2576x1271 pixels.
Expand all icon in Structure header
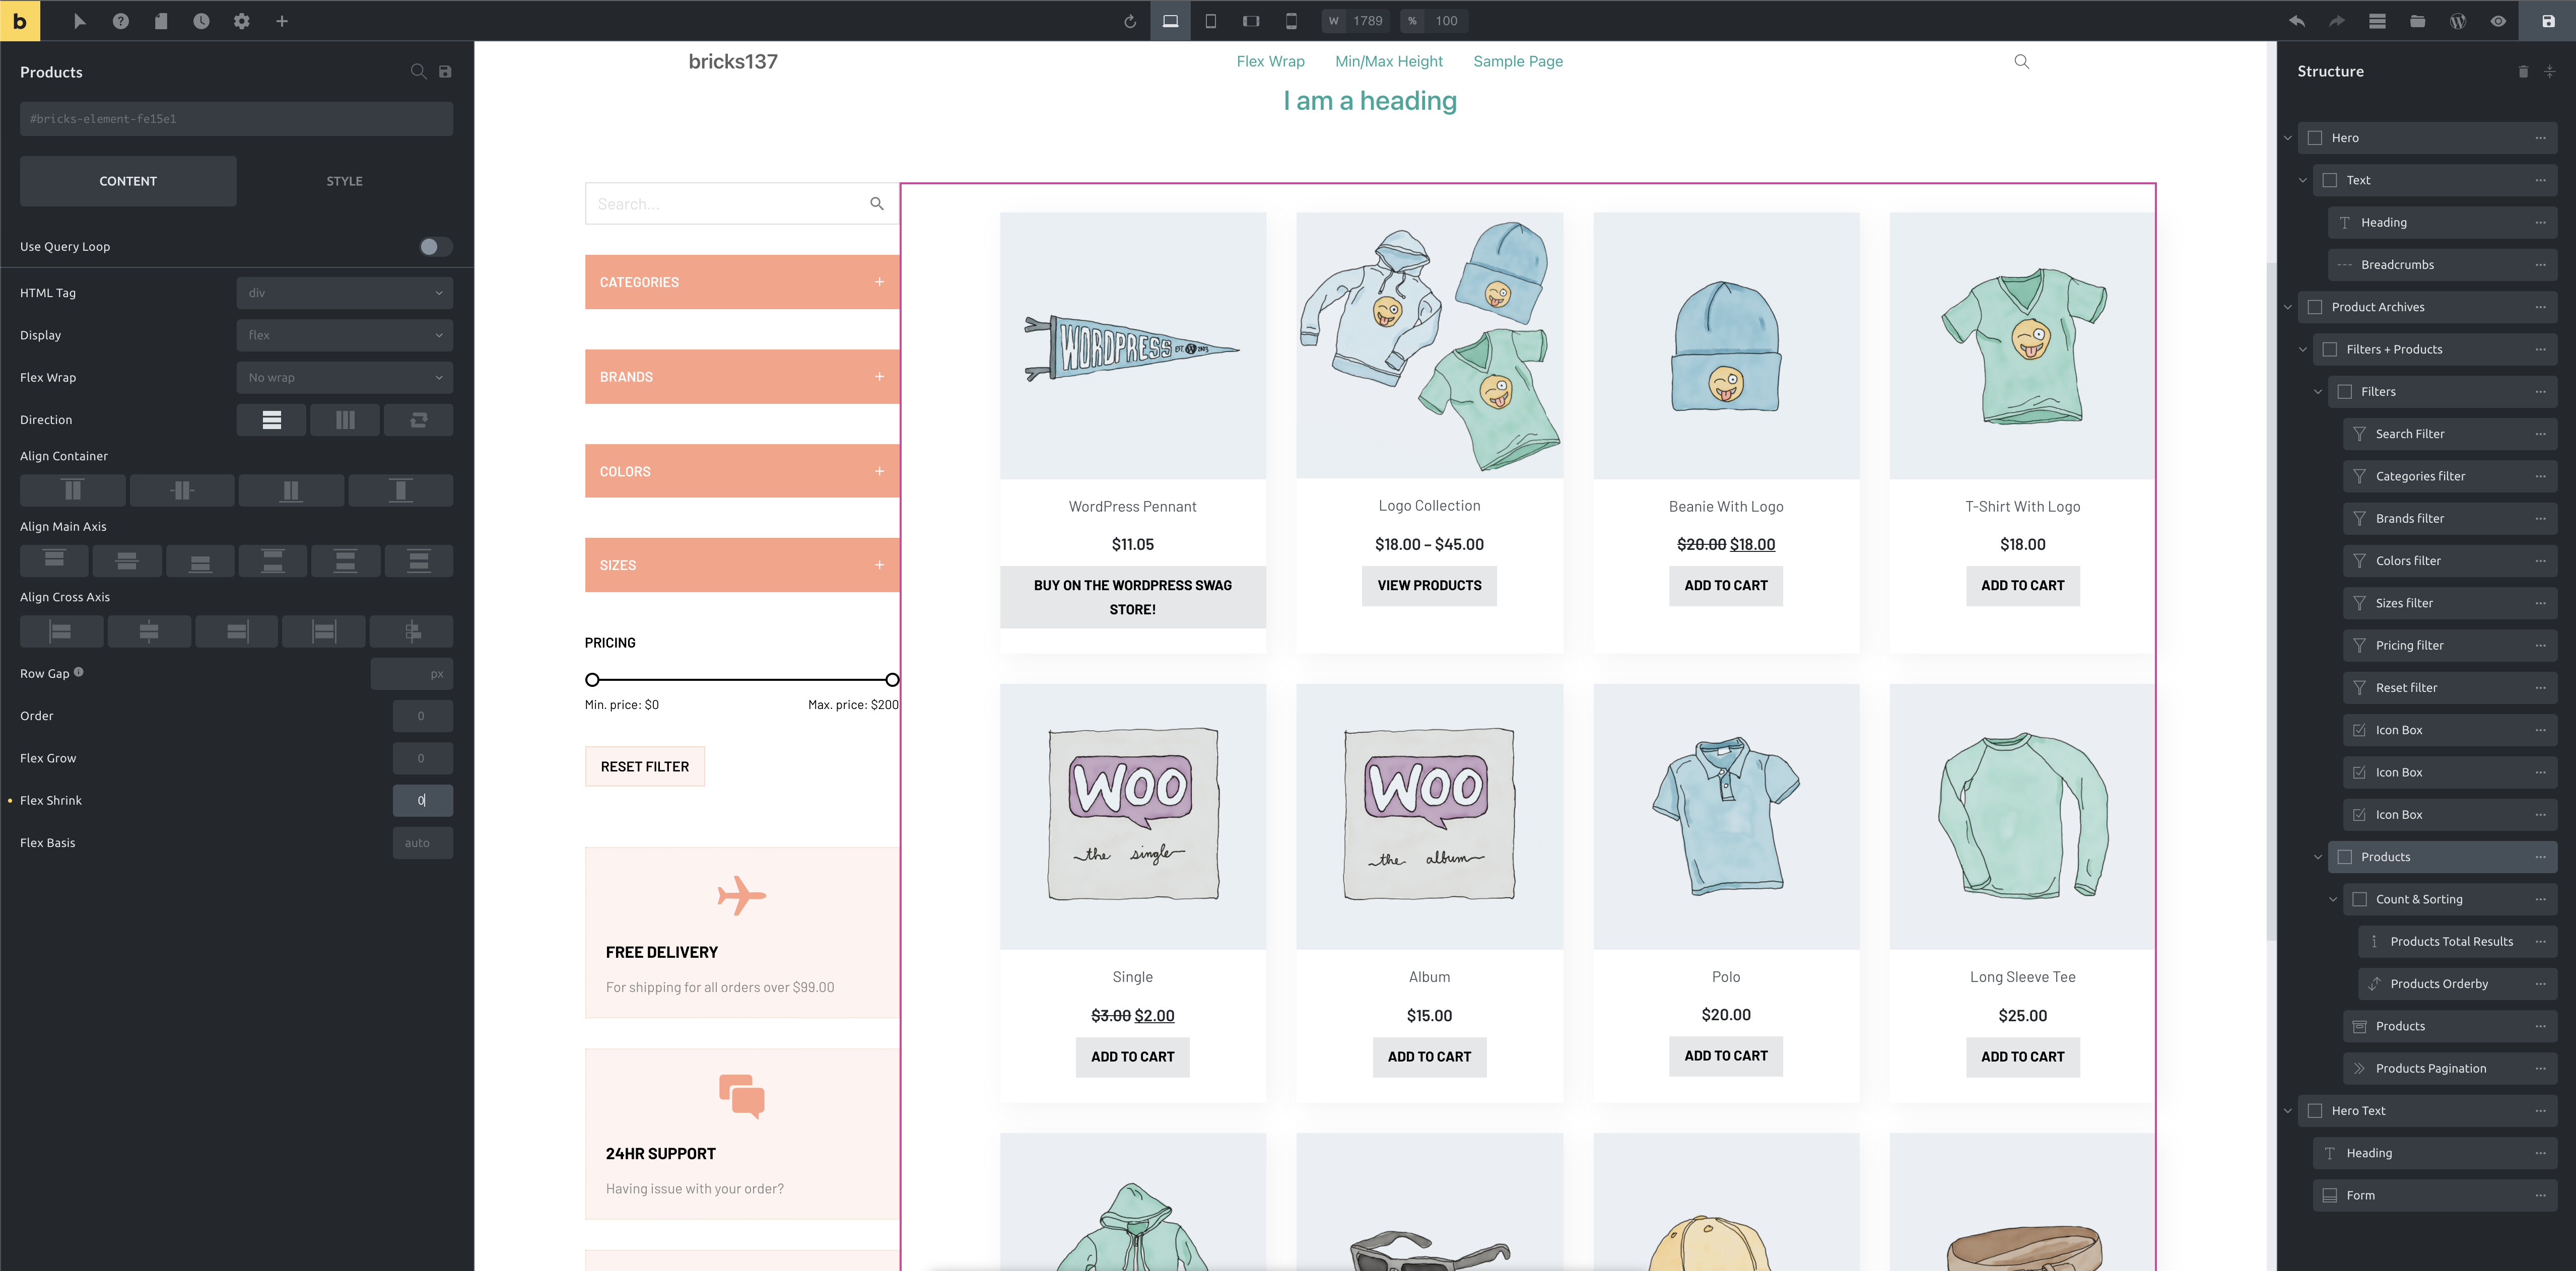(2549, 71)
